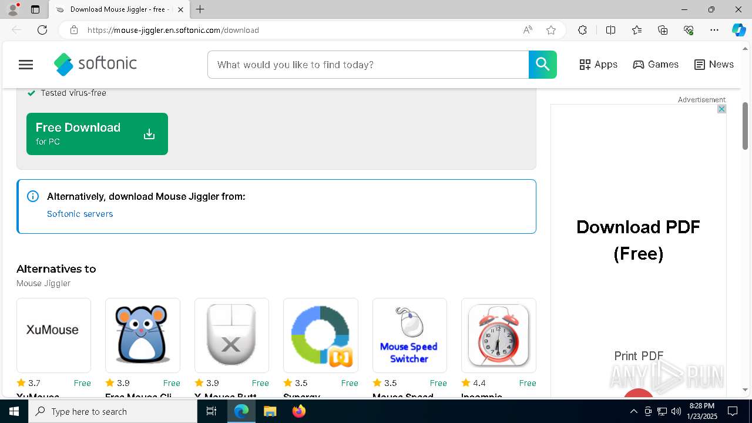
Task: Open File Explorer from the taskbar
Action: [x=270, y=411]
